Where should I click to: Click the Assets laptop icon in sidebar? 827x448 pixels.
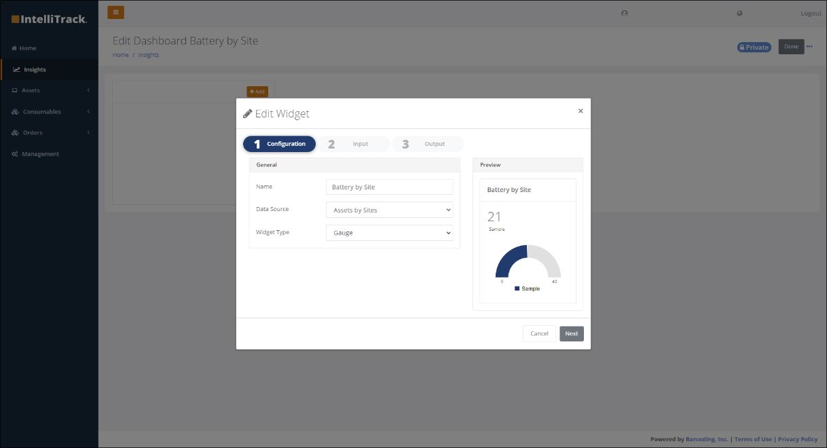[x=15, y=90]
